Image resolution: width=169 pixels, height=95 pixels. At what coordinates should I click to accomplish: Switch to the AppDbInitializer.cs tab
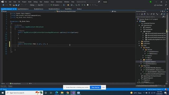click(23, 9)
